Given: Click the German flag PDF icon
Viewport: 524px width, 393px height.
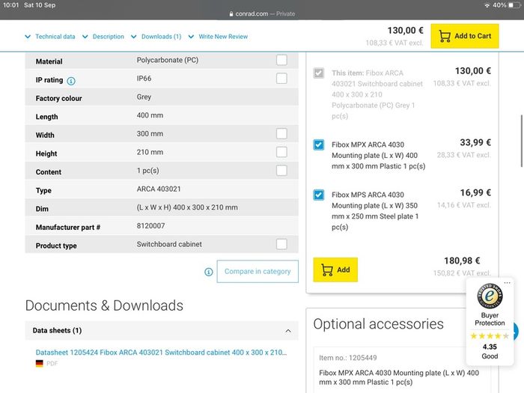Looking at the screenshot, I should [x=40, y=364].
